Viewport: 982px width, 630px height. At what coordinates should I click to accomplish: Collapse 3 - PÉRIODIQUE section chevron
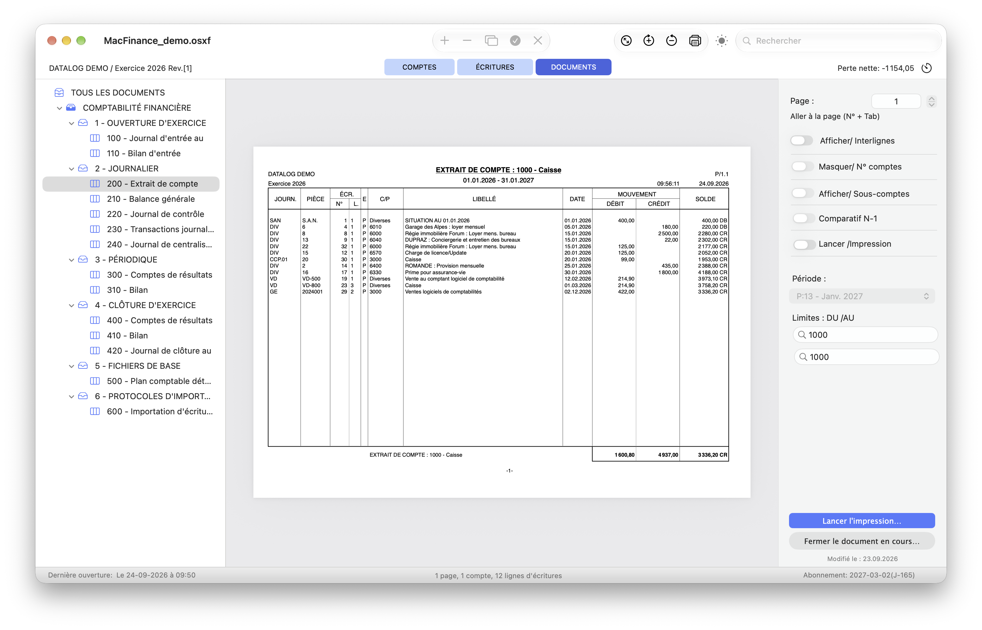coord(71,260)
